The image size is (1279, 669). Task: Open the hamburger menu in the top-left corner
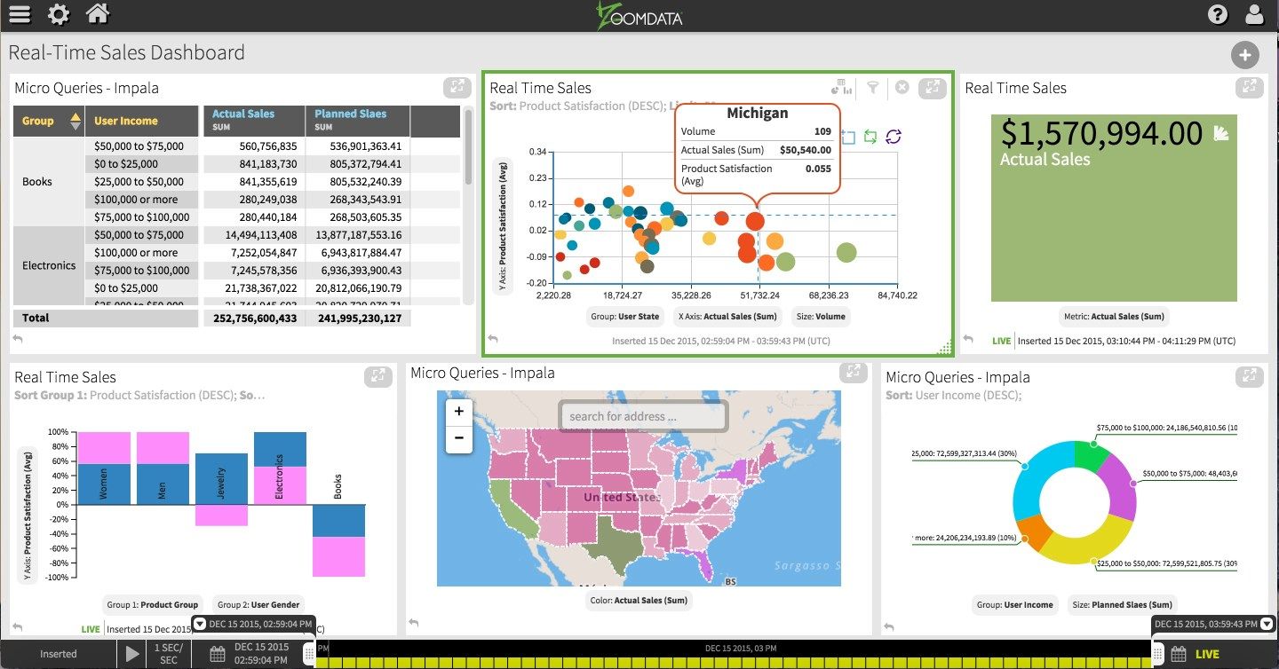coord(19,14)
